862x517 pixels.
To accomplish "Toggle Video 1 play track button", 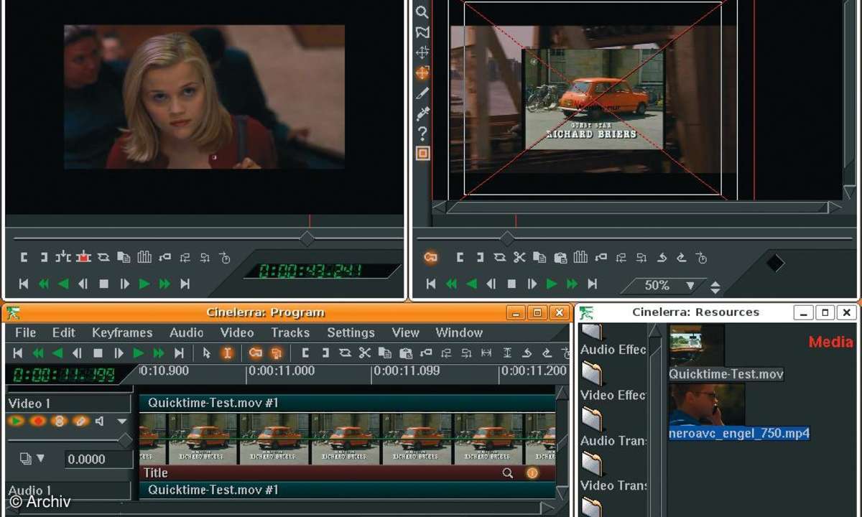I will pyautogui.click(x=17, y=421).
